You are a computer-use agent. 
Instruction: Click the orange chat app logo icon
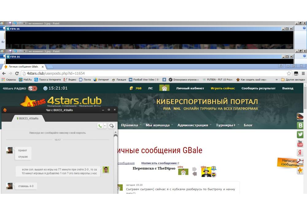click(5, 110)
